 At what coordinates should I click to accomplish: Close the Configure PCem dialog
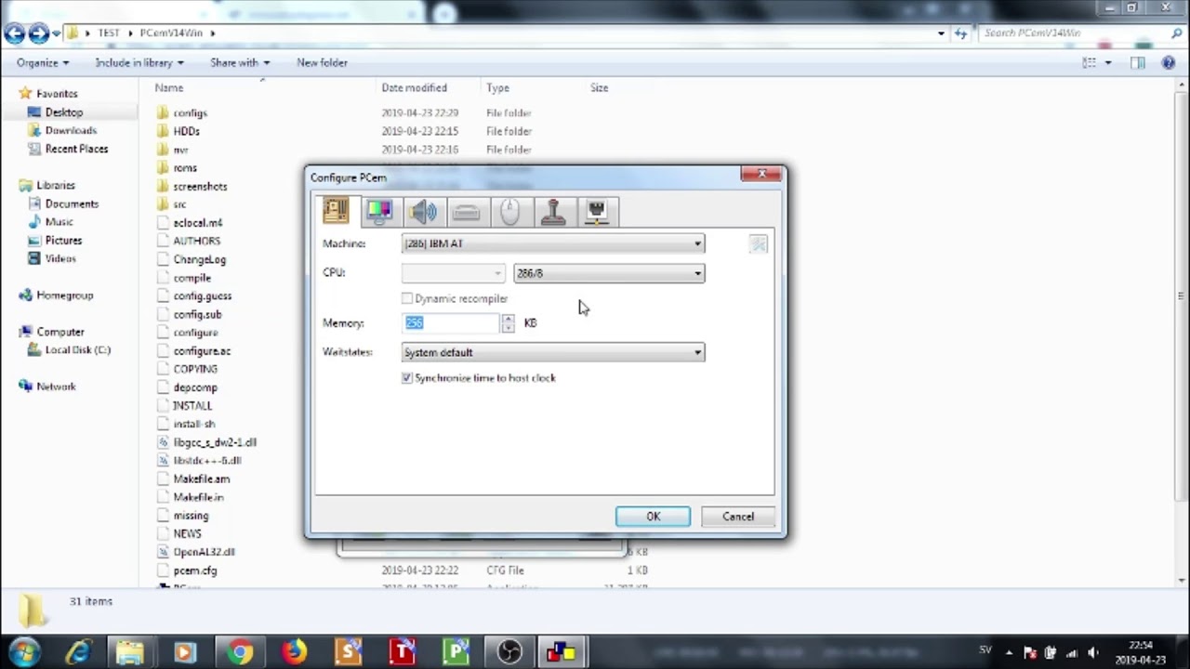pos(762,174)
